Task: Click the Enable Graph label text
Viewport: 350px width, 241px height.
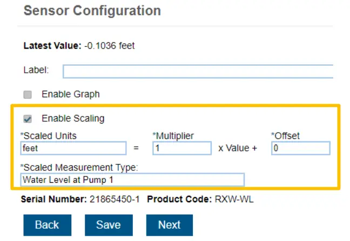Action: click(x=71, y=94)
